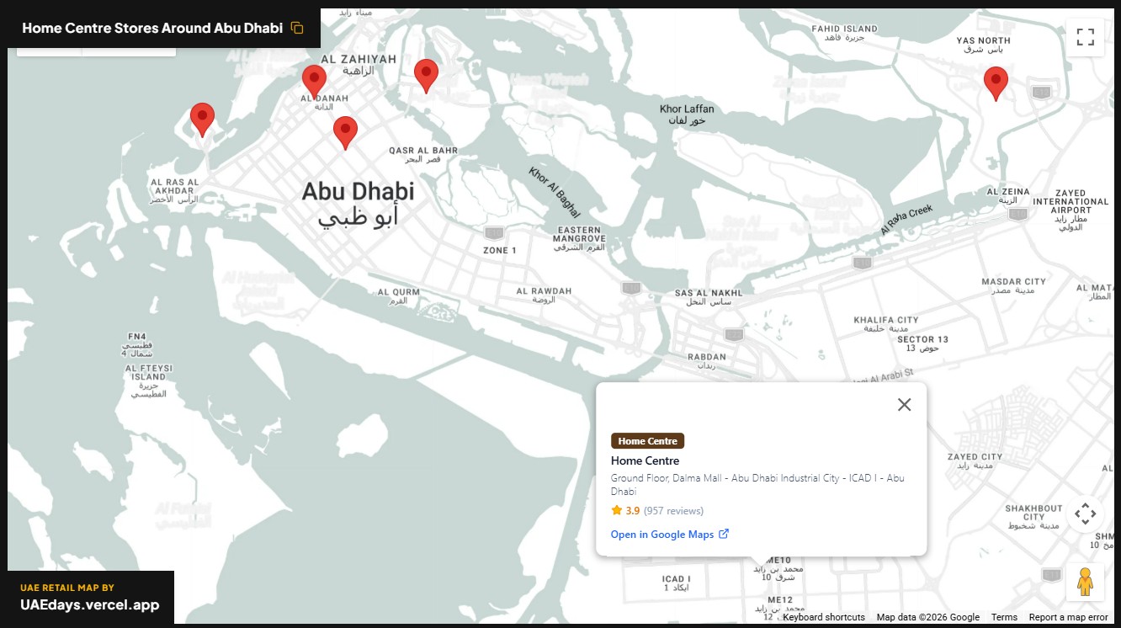Viewport: 1121px width, 628px height.
Task: Toggle fullscreen map view
Action: pos(1086,37)
